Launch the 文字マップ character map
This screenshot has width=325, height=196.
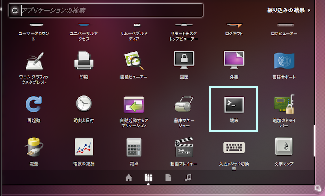point(284,146)
